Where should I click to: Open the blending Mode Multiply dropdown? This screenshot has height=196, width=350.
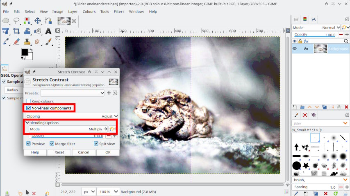tap(68, 129)
